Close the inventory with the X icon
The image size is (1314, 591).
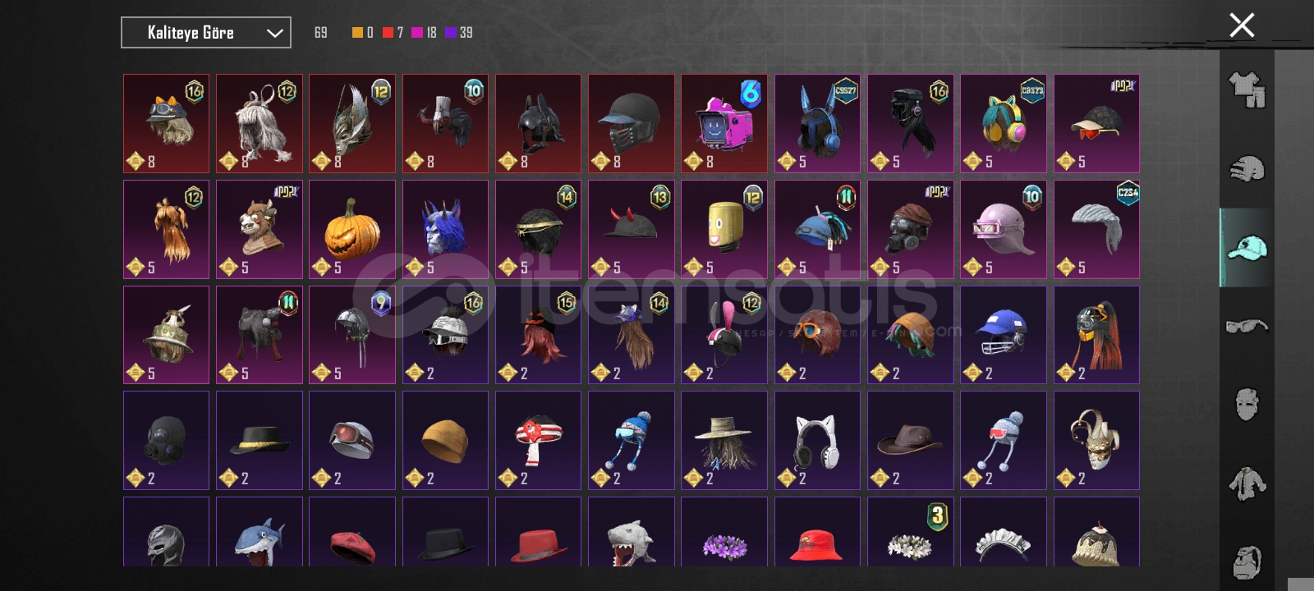(1242, 25)
